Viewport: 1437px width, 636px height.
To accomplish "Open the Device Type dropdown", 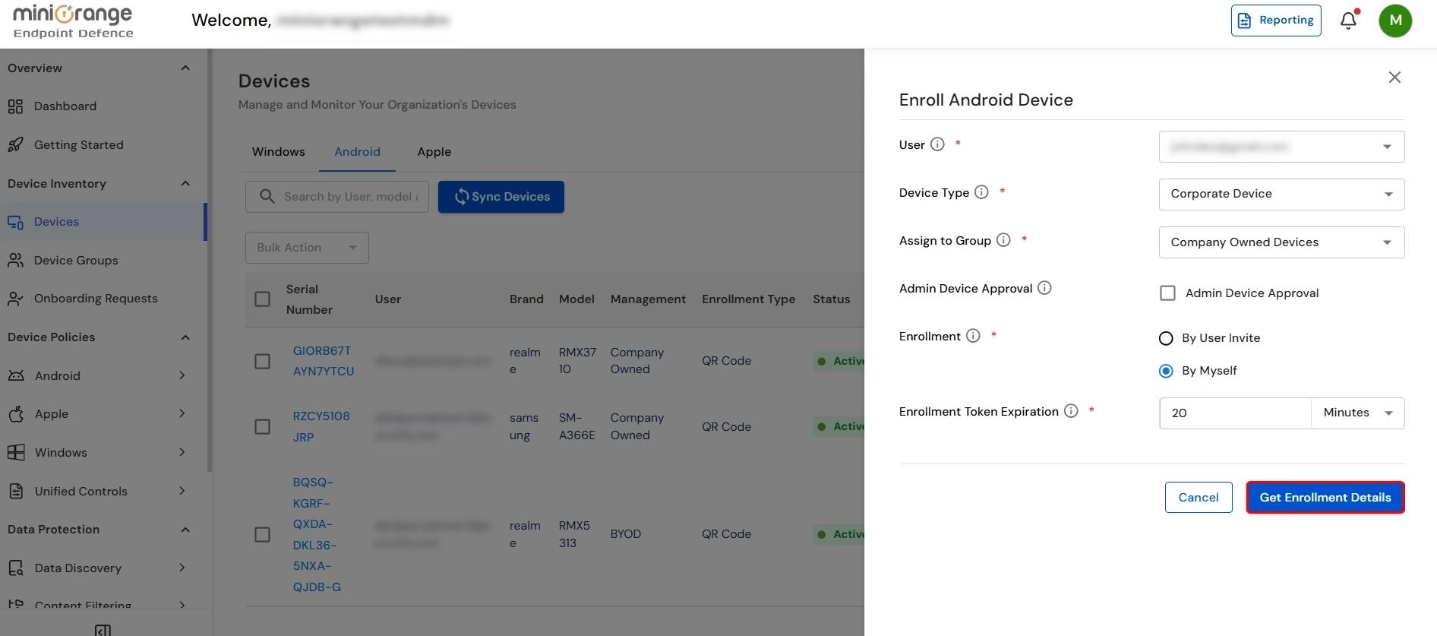I will (x=1281, y=195).
